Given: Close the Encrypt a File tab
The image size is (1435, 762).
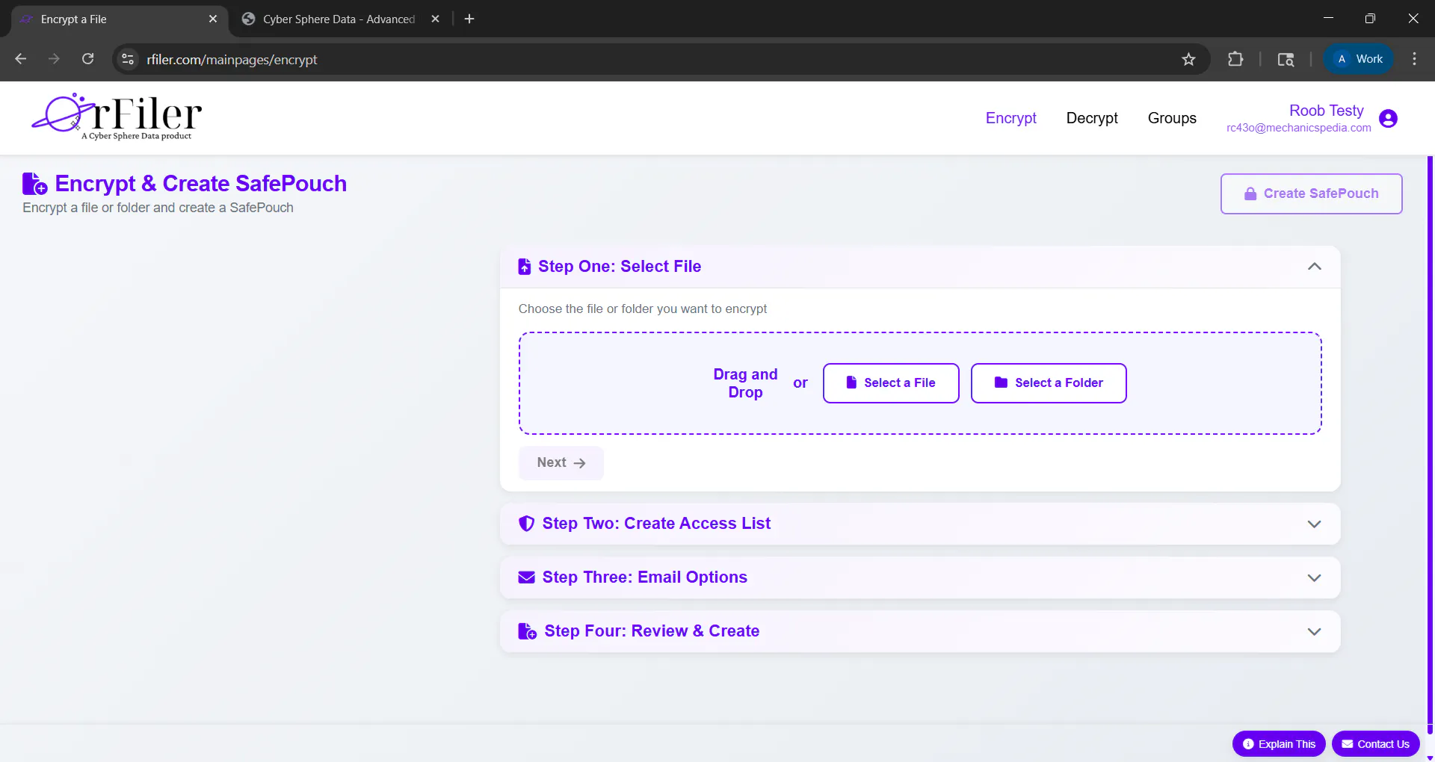Looking at the screenshot, I should (213, 19).
